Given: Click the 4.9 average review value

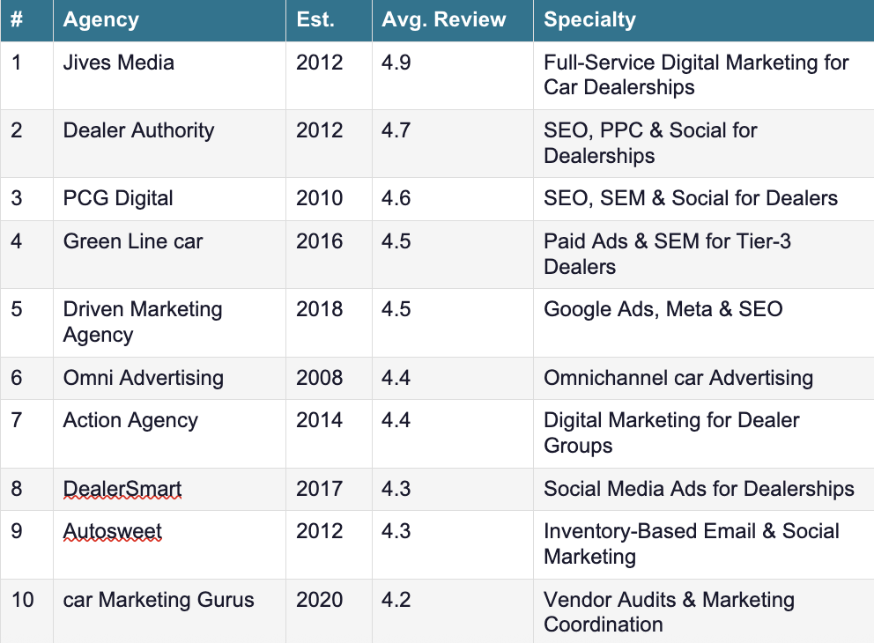Looking at the screenshot, I should 396,63.
